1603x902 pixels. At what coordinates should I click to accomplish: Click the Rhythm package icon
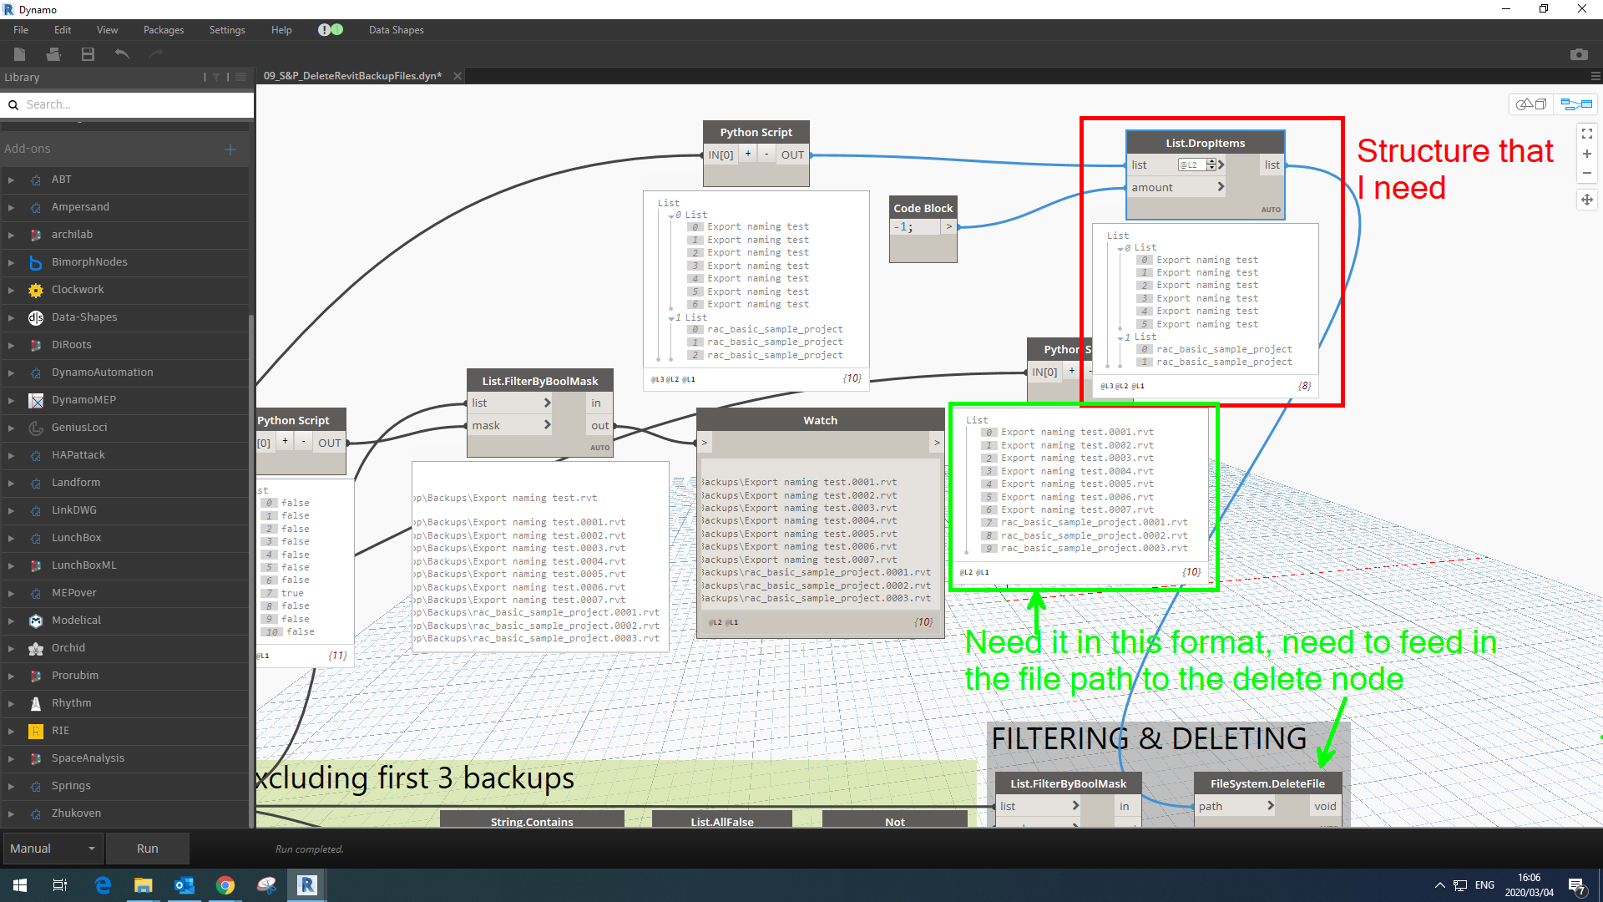coord(36,703)
